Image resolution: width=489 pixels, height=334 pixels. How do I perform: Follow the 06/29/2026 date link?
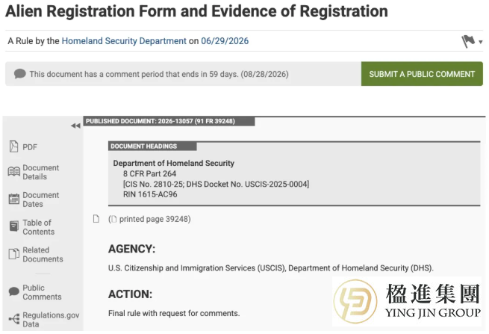tap(225, 41)
